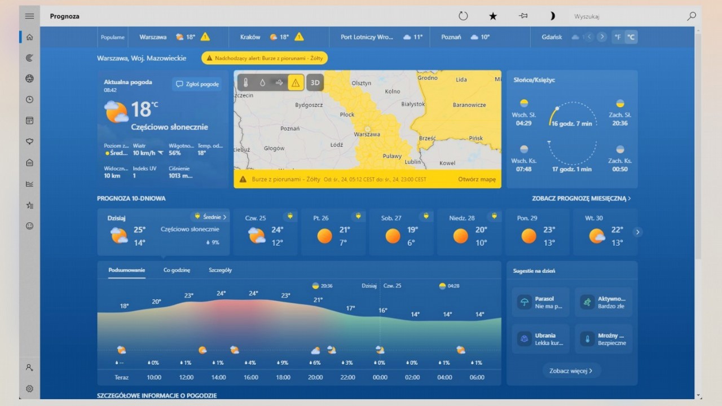Enable the precipitation droplet map layer

[262, 82]
